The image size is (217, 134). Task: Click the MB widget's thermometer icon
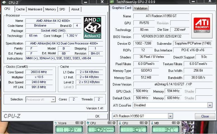[152, 123]
